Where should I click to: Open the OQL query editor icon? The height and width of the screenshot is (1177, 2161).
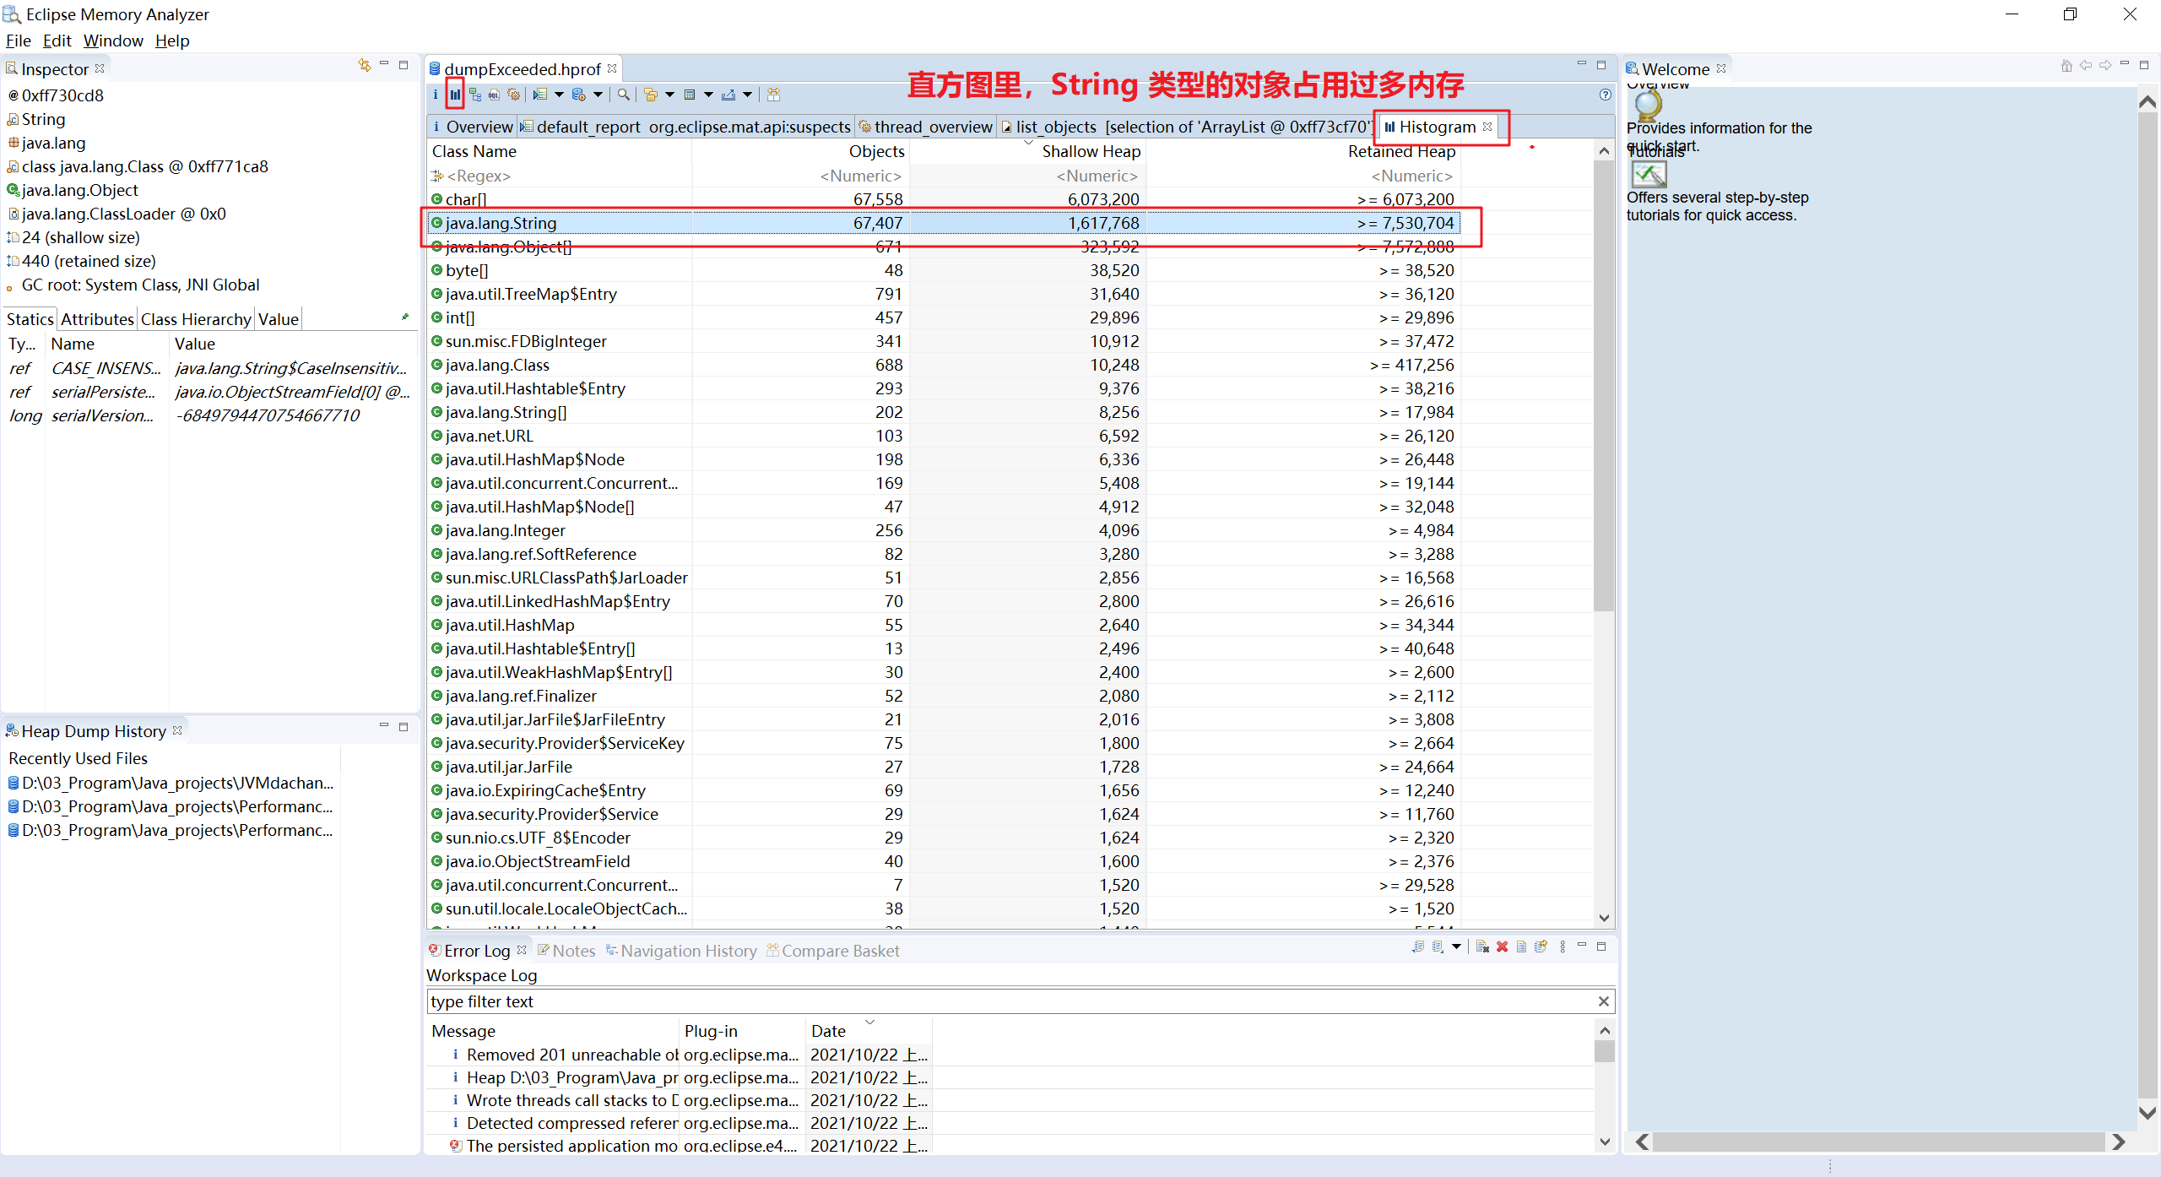(x=494, y=95)
